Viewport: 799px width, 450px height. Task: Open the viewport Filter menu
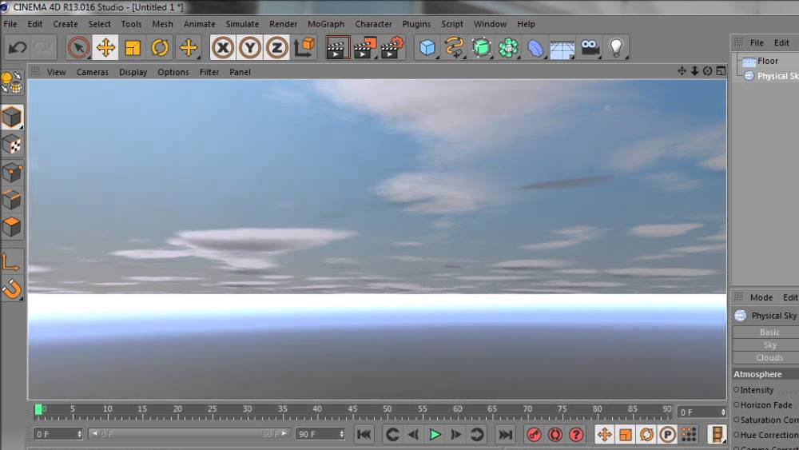[x=209, y=72]
